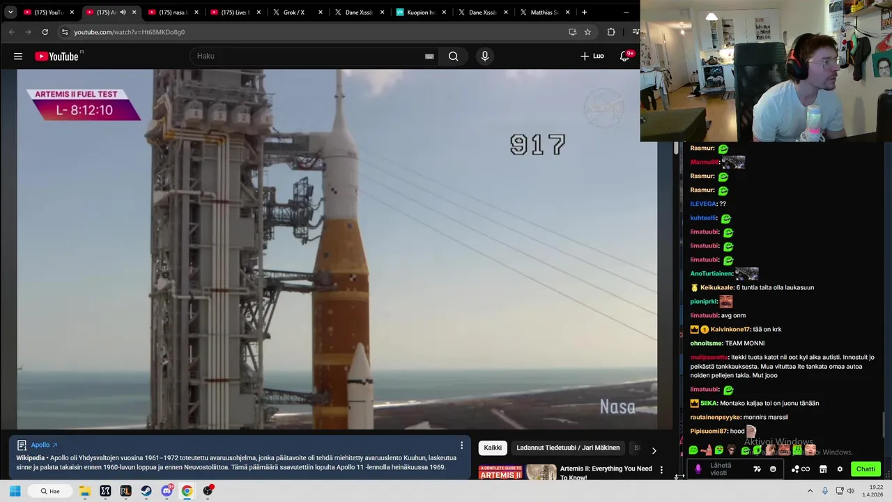Start voice search with microphone button
The image size is (892, 502).
485,56
